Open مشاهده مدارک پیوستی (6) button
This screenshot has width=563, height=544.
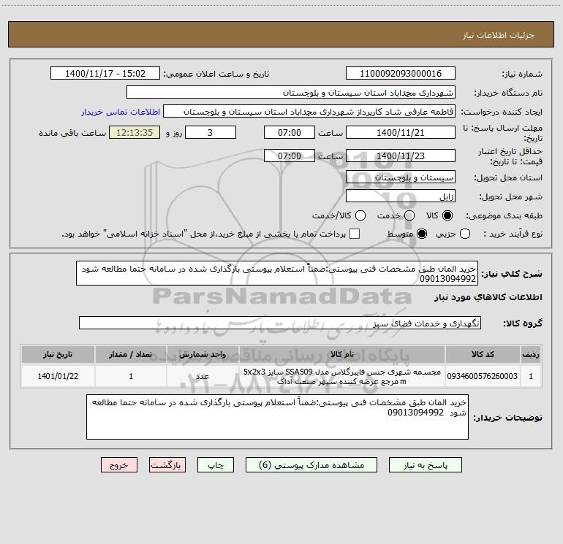(311, 465)
